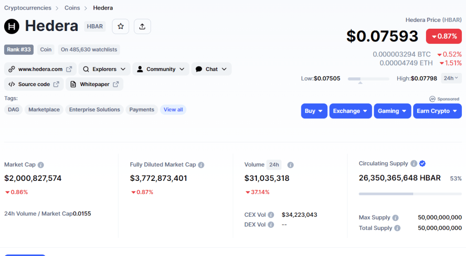
Task: Click the 26,350,365,648 HBAR supply value
Action: (400, 178)
